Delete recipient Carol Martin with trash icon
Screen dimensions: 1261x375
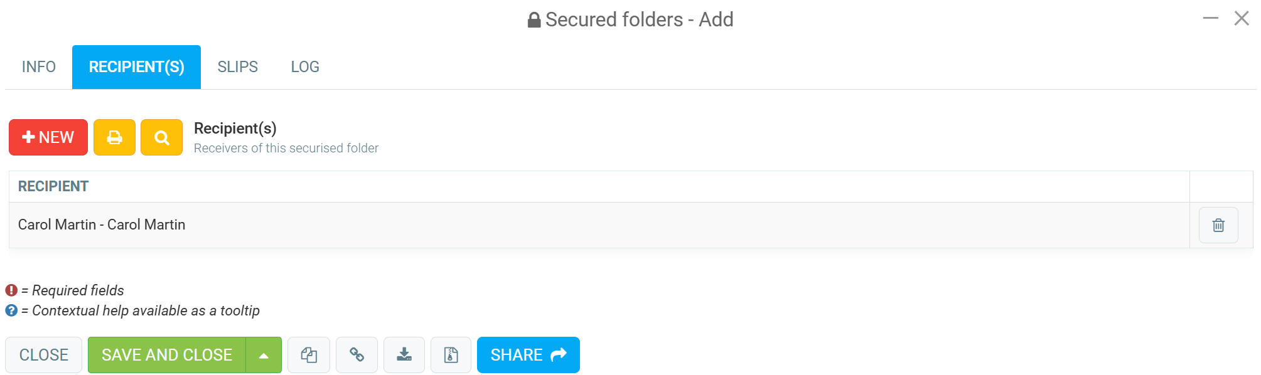[1218, 225]
